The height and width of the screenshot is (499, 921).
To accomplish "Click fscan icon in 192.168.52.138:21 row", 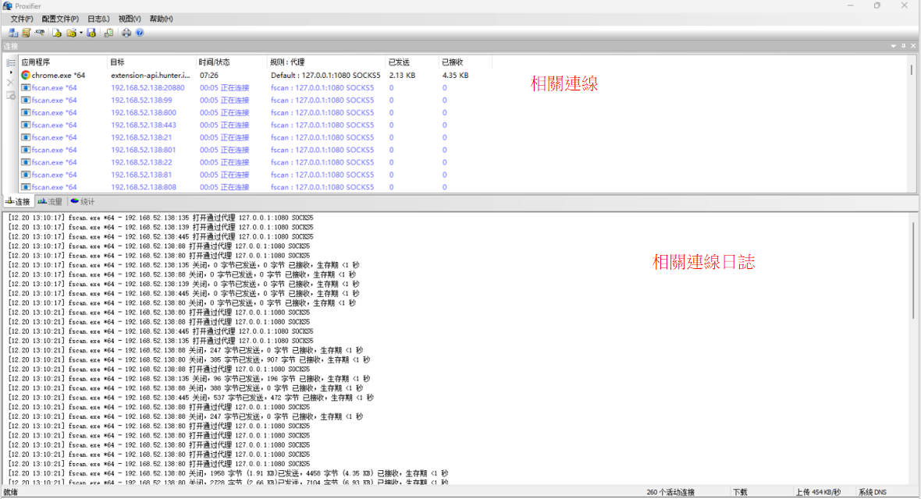I will pos(25,137).
